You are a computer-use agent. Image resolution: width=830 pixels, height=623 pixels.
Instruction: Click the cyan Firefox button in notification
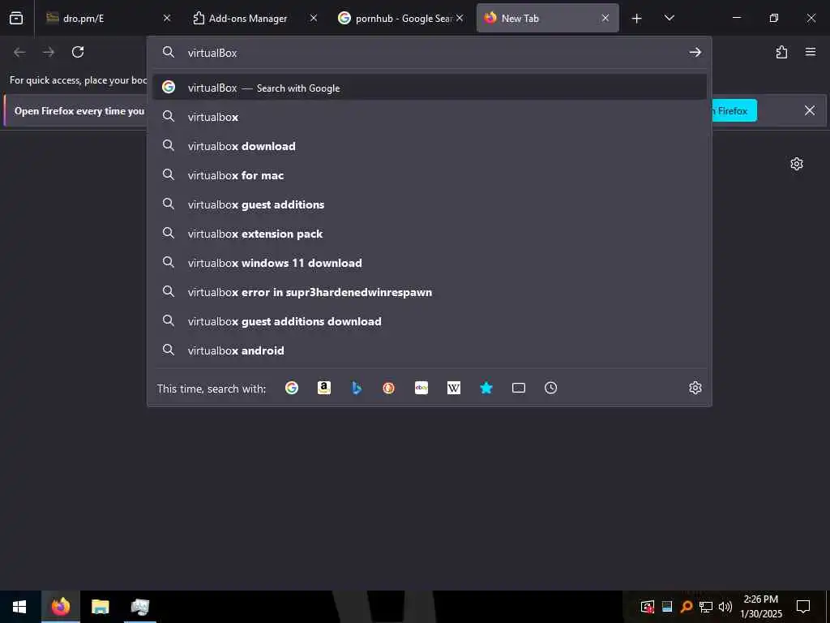pyautogui.click(x=734, y=110)
